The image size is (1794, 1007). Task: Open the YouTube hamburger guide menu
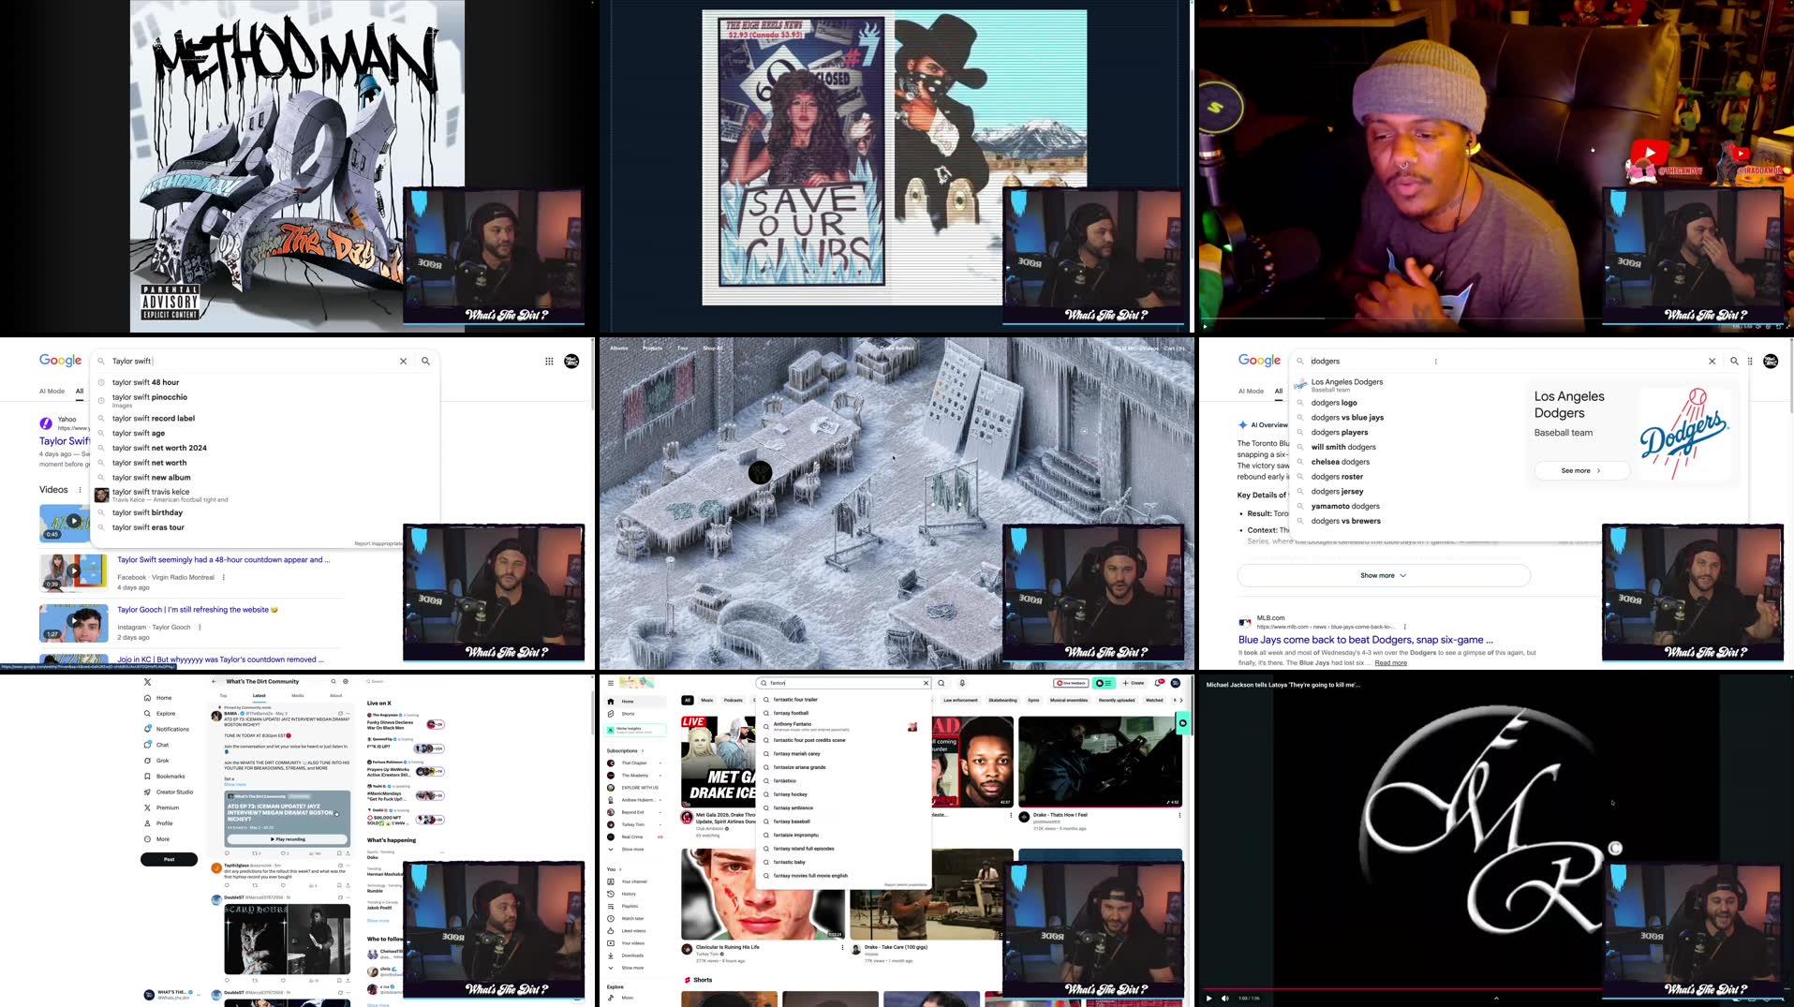pyautogui.click(x=610, y=683)
